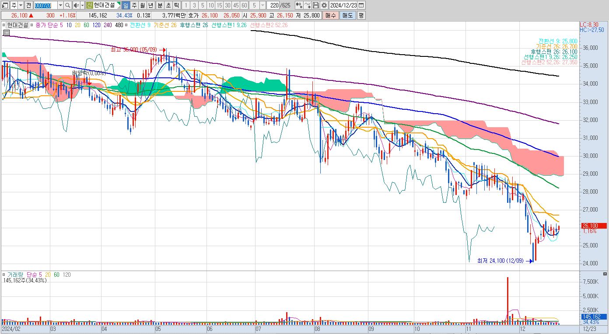
Task: Toggle the 주 weekly period button
Action: 134,5
